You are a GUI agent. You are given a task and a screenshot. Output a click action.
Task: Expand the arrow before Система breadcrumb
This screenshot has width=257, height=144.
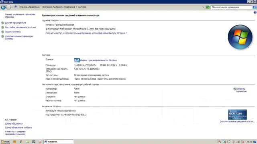coord(76,7)
